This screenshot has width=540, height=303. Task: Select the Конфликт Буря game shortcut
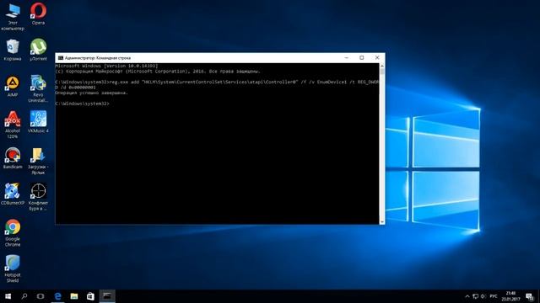click(x=38, y=197)
